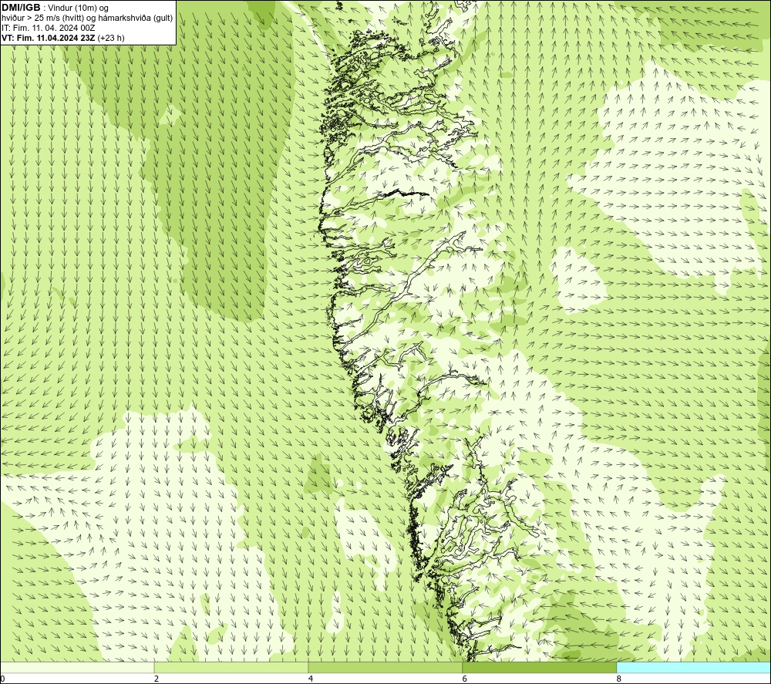Click the 'IT: Fim. 11. 04. 2024 00Z' line

click(48, 28)
